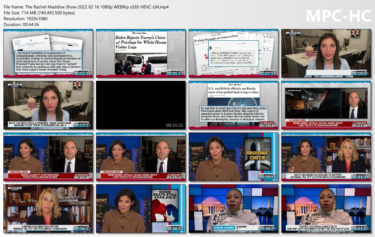Open the Symone Sanders thumbnail at 00:39:29

click(233, 208)
